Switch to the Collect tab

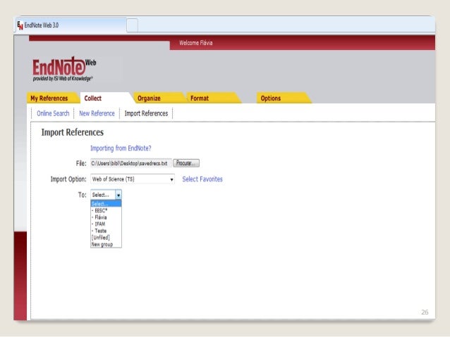[x=107, y=98]
